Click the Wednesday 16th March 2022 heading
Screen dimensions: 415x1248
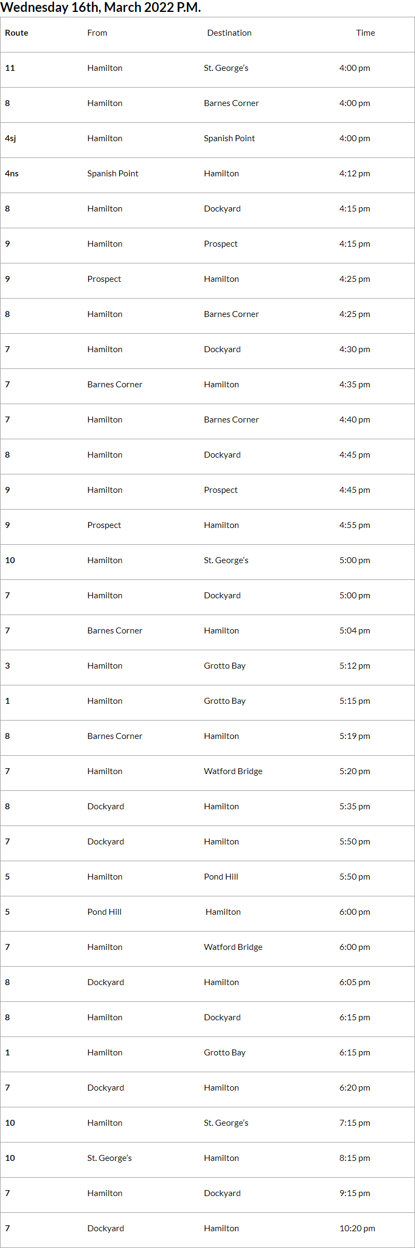pos(101,8)
